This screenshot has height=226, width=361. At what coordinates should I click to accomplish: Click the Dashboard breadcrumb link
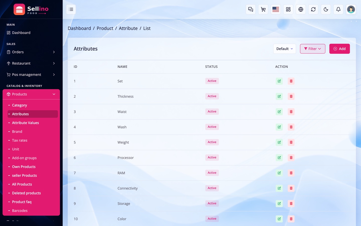click(x=79, y=28)
